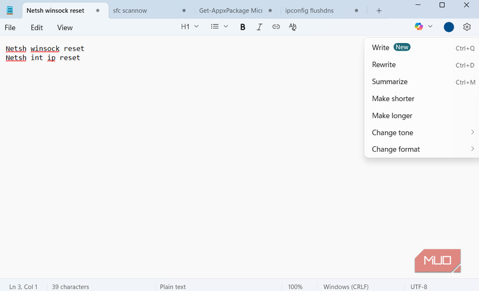This screenshot has width=479, height=291.
Task: Close the Notepad window
Action: point(466,5)
